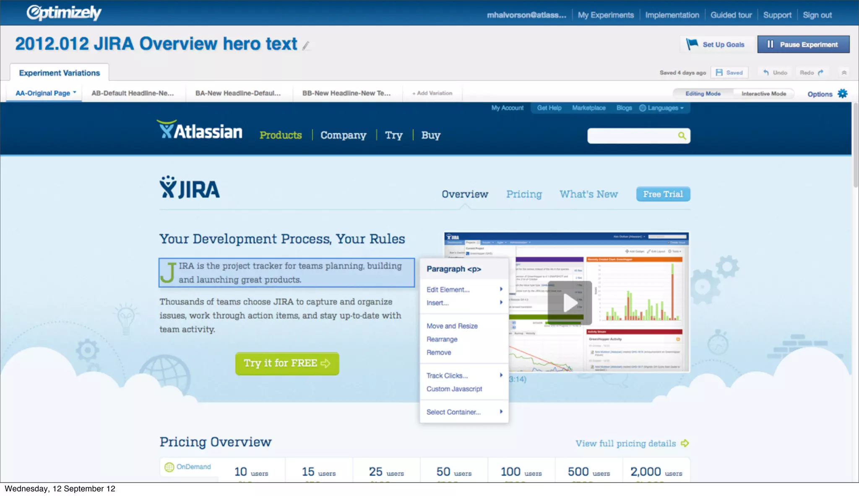Image resolution: width=859 pixels, height=496 pixels.
Task: Switch to Interactive Mode
Action: click(x=763, y=93)
